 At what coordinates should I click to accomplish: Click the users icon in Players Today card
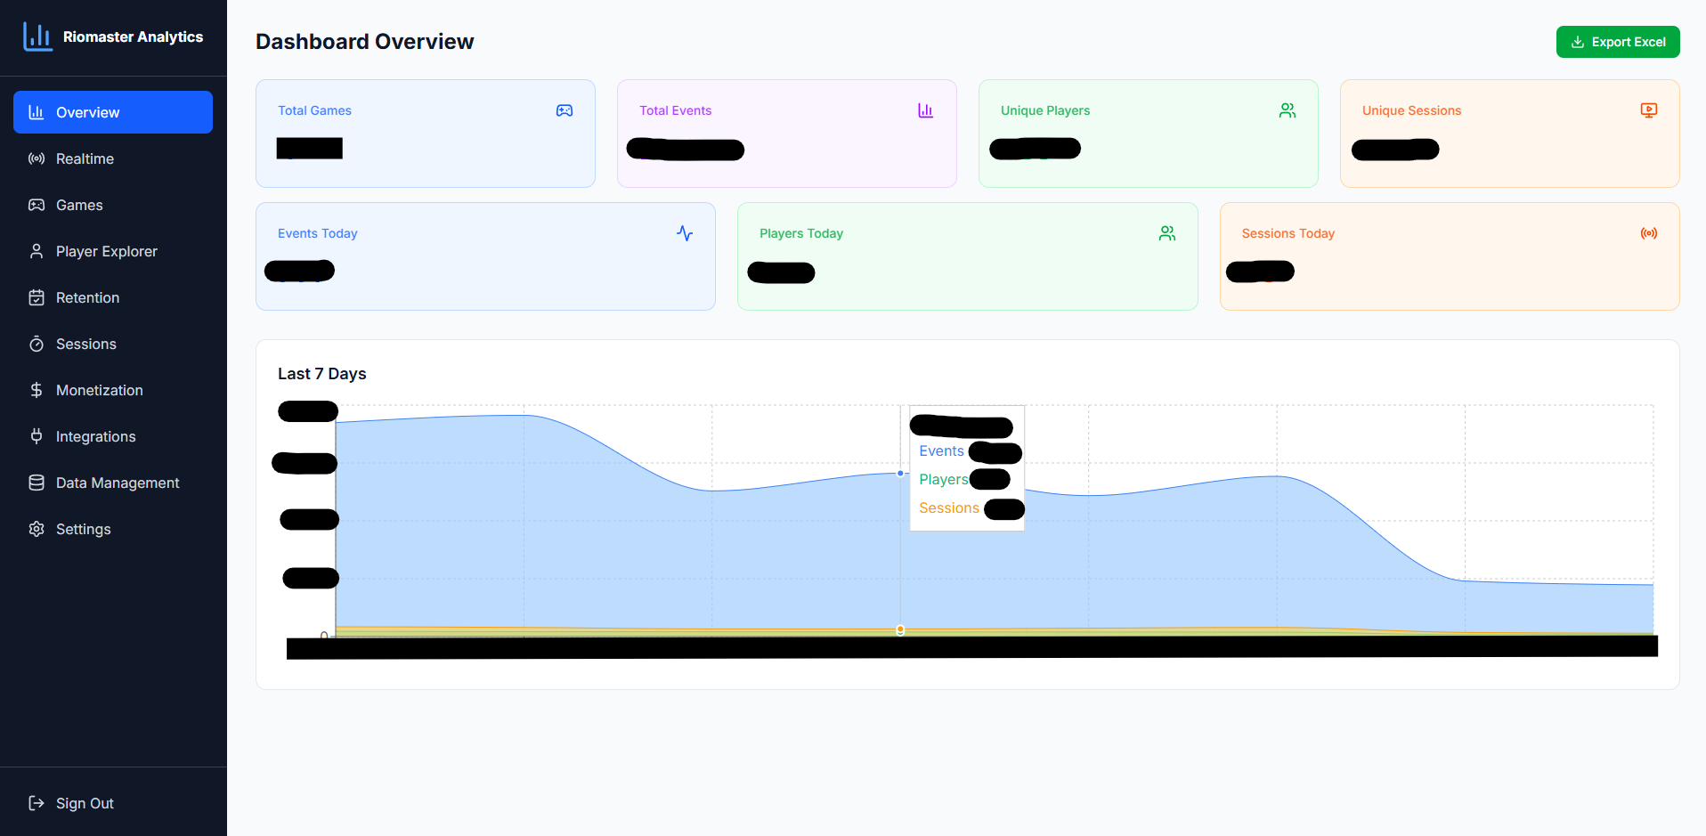1166,233
